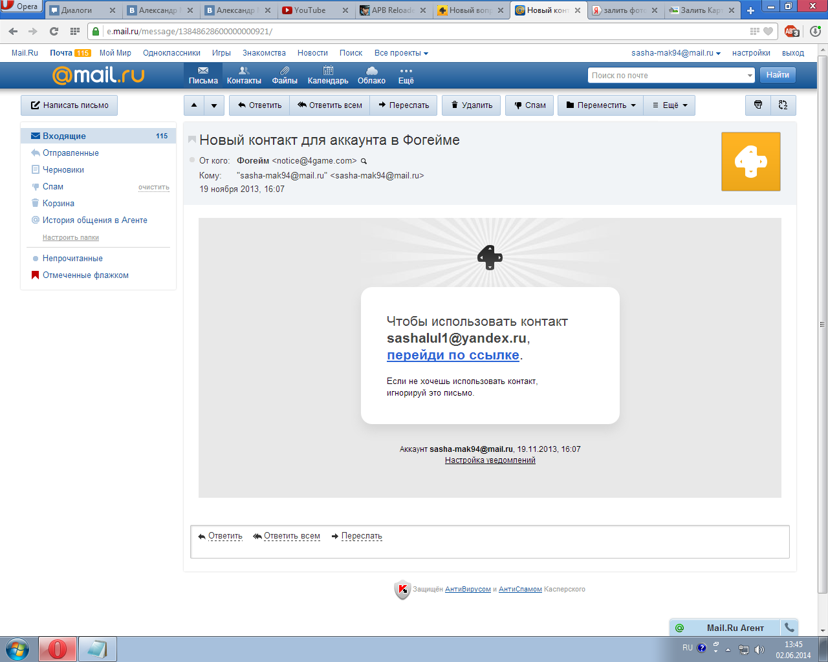Image resolution: width=828 pixels, height=662 pixels.
Task: Click the Adblock extension icon
Action: (x=792, y=31)
